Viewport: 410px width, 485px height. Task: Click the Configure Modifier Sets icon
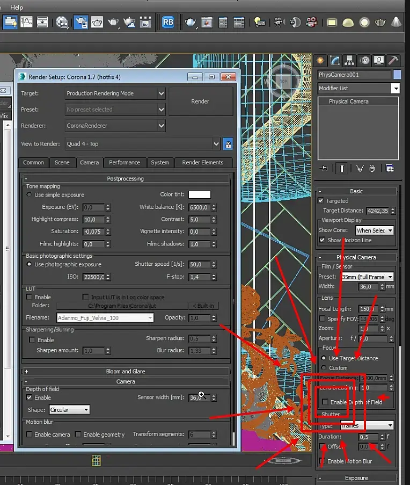tap(390, 168)
